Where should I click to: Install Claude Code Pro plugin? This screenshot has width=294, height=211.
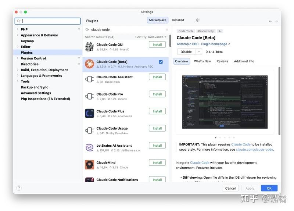pyautogui.click(x=157, y=94)
